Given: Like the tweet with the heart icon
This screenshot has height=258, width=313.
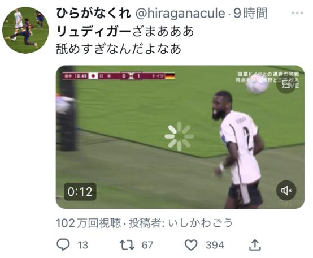Looking at the screenshot, I should tap(191, 245).
